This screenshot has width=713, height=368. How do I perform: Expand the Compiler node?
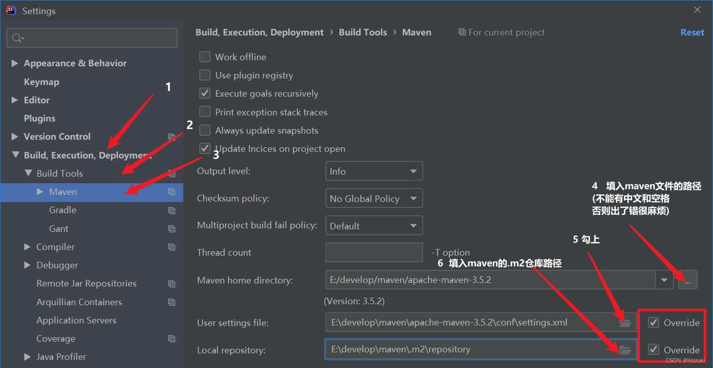(27, 247)
